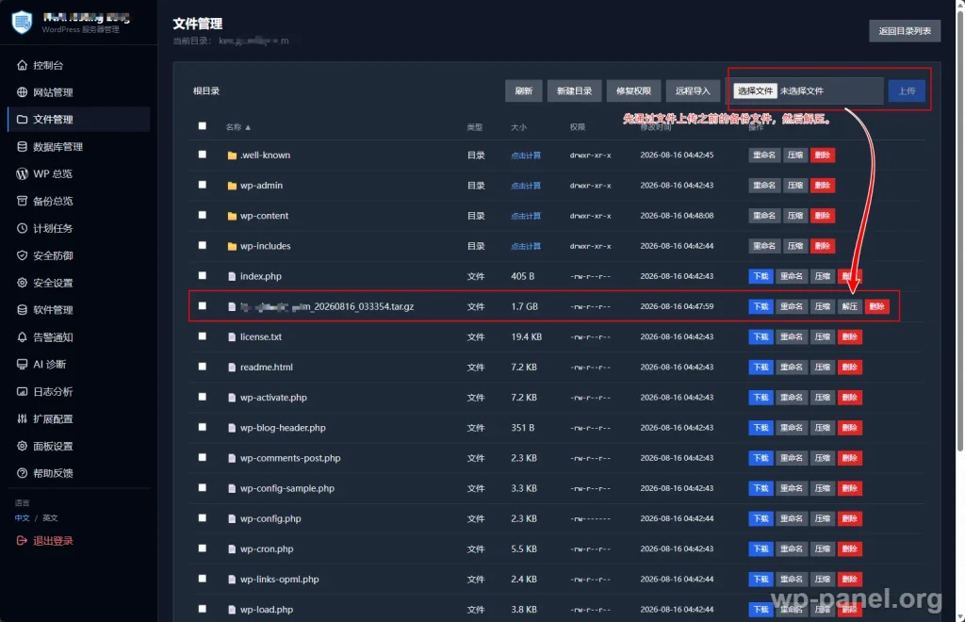The image size is (965, 622).
Task: Check the wp-load.php row checkbox
Action: tap(203, 609)
